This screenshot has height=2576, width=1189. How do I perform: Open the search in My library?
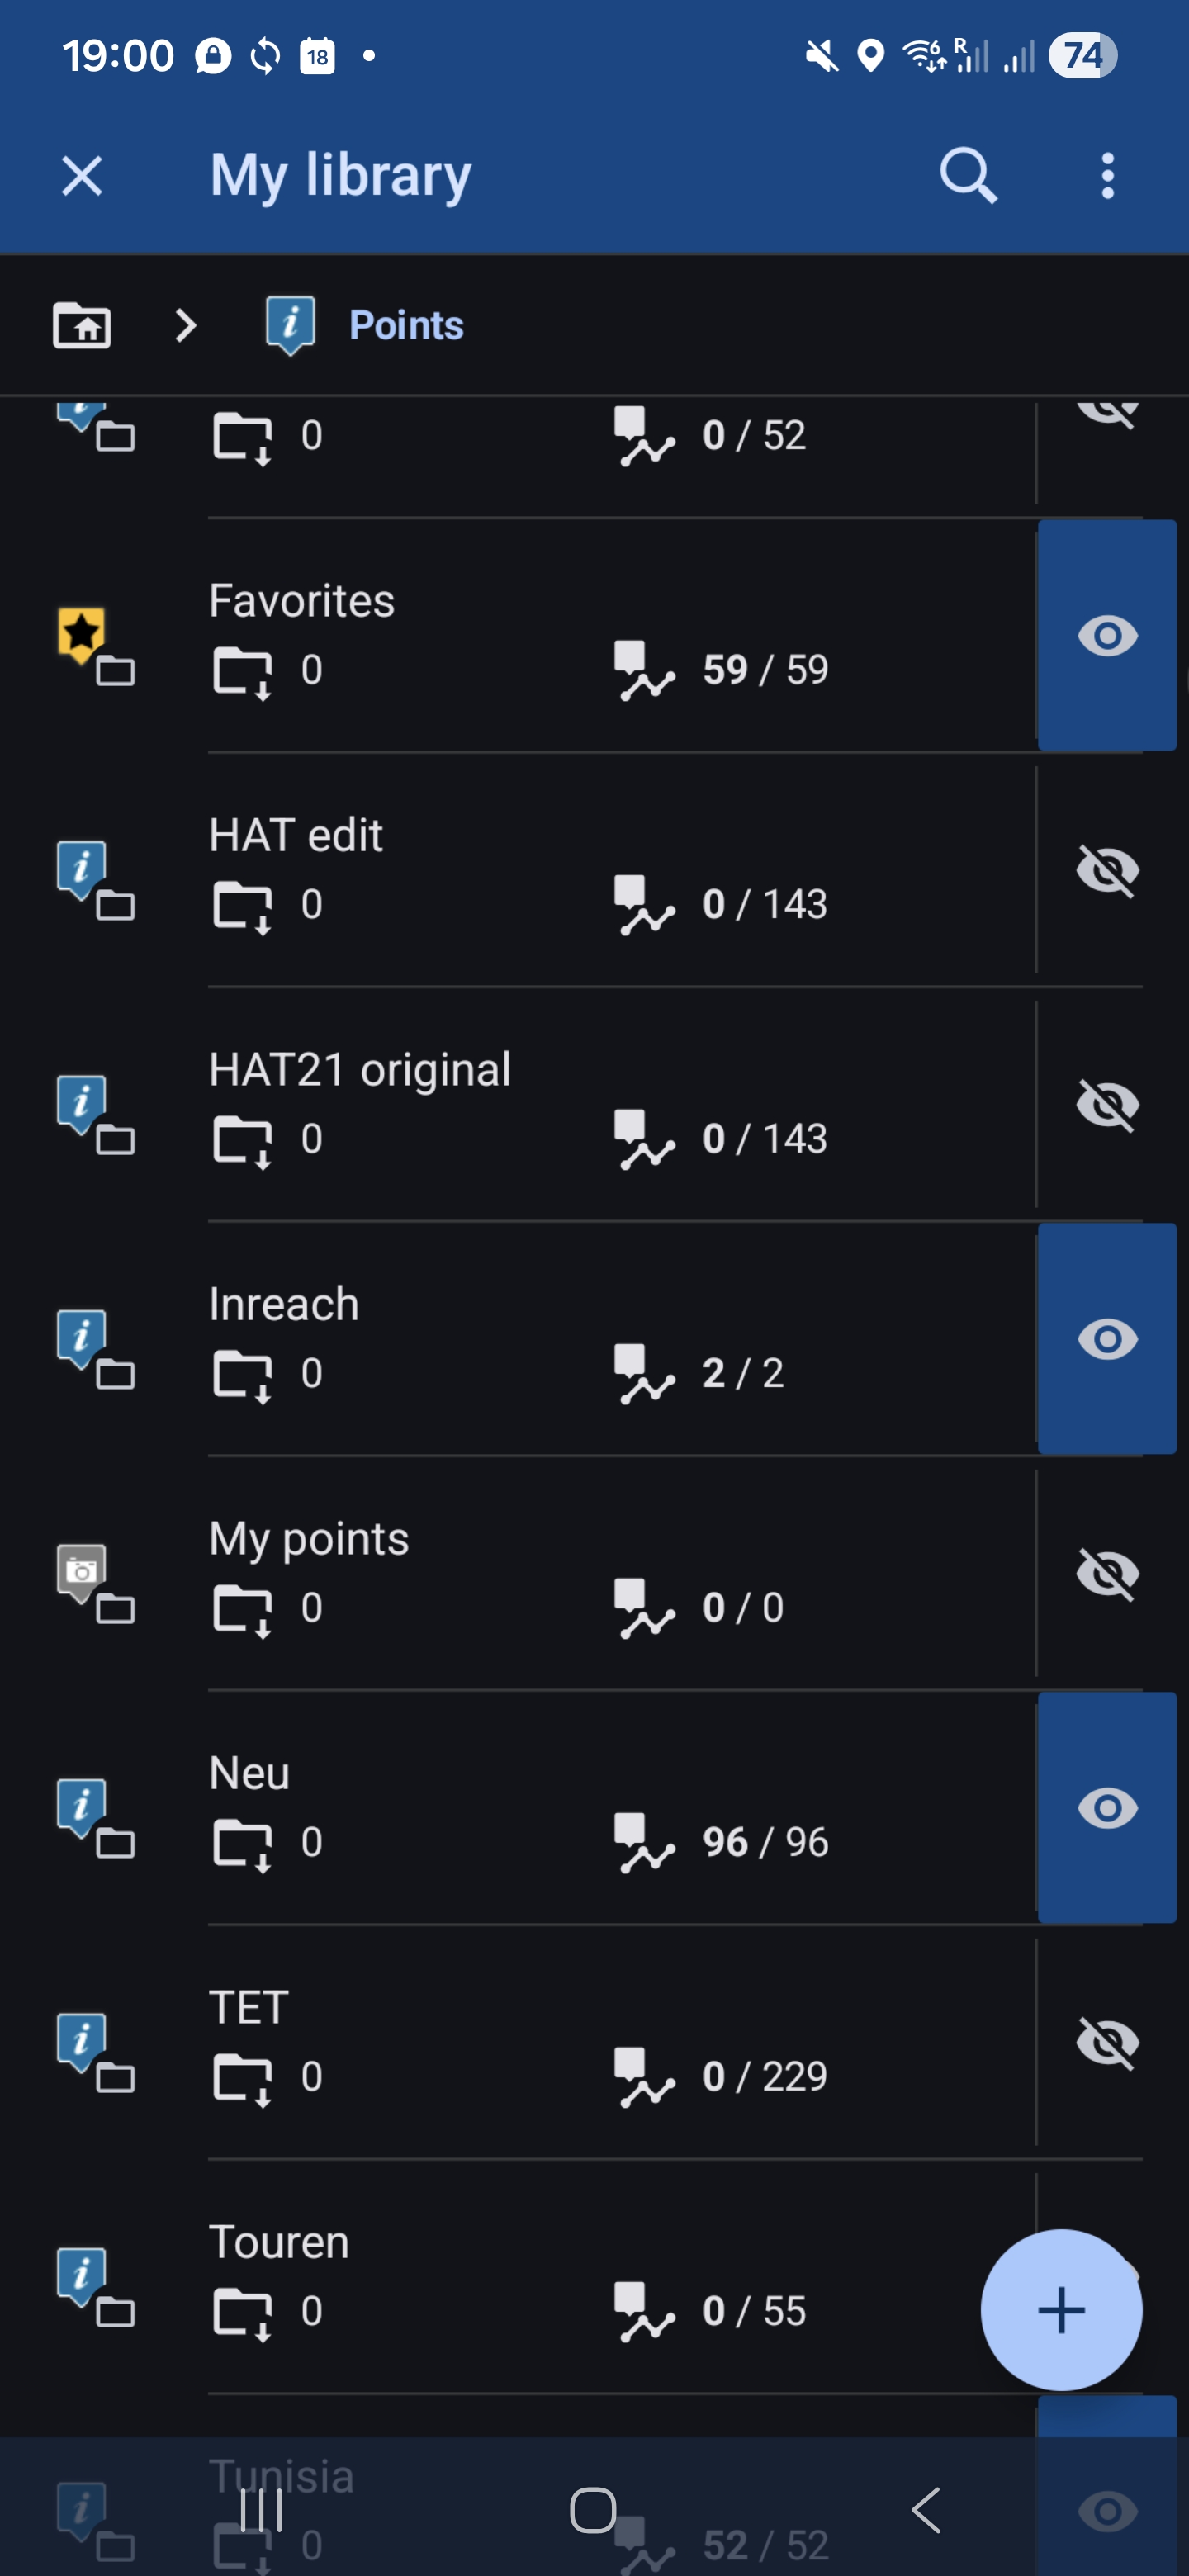[967, 176]
